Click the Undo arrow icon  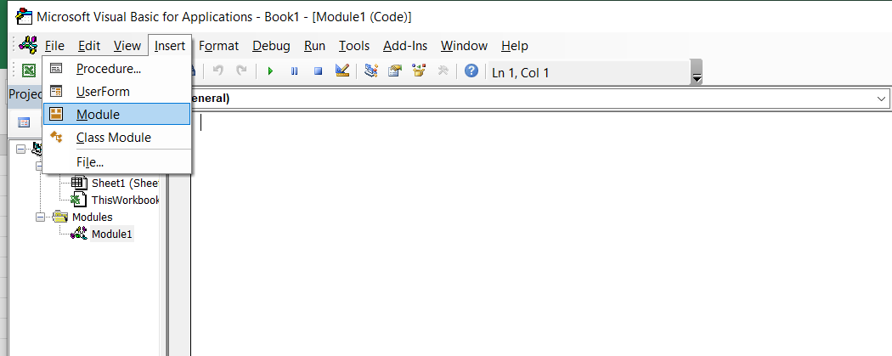pyautogui.click(x=217, y=71)
